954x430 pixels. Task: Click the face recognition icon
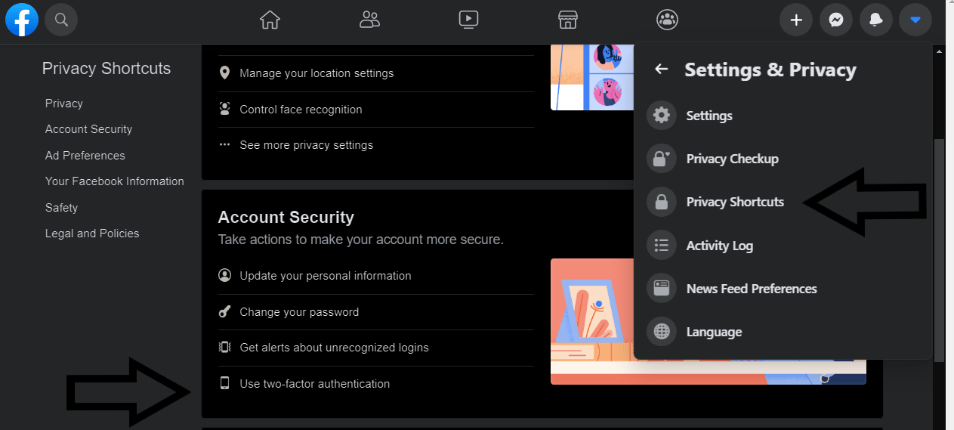(x=224, y=109)
